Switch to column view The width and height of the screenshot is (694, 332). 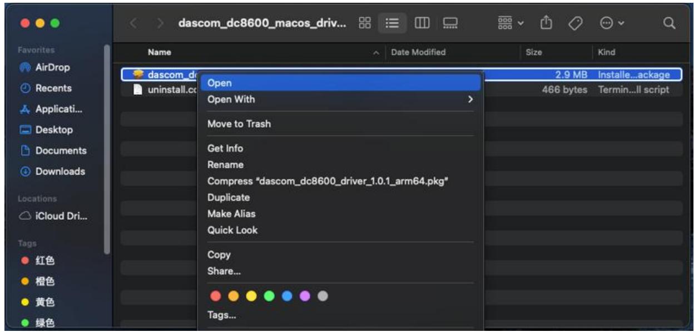[422, 23]
